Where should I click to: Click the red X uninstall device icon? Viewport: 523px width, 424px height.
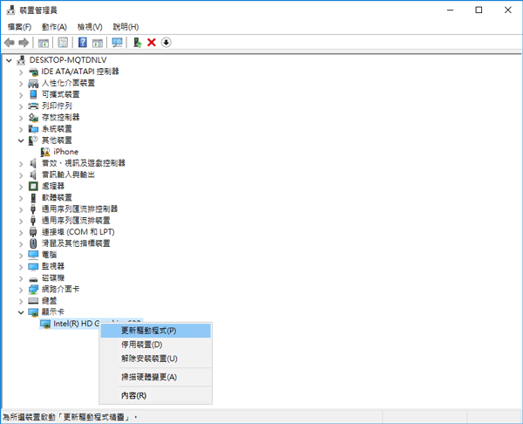pos(152,43)
